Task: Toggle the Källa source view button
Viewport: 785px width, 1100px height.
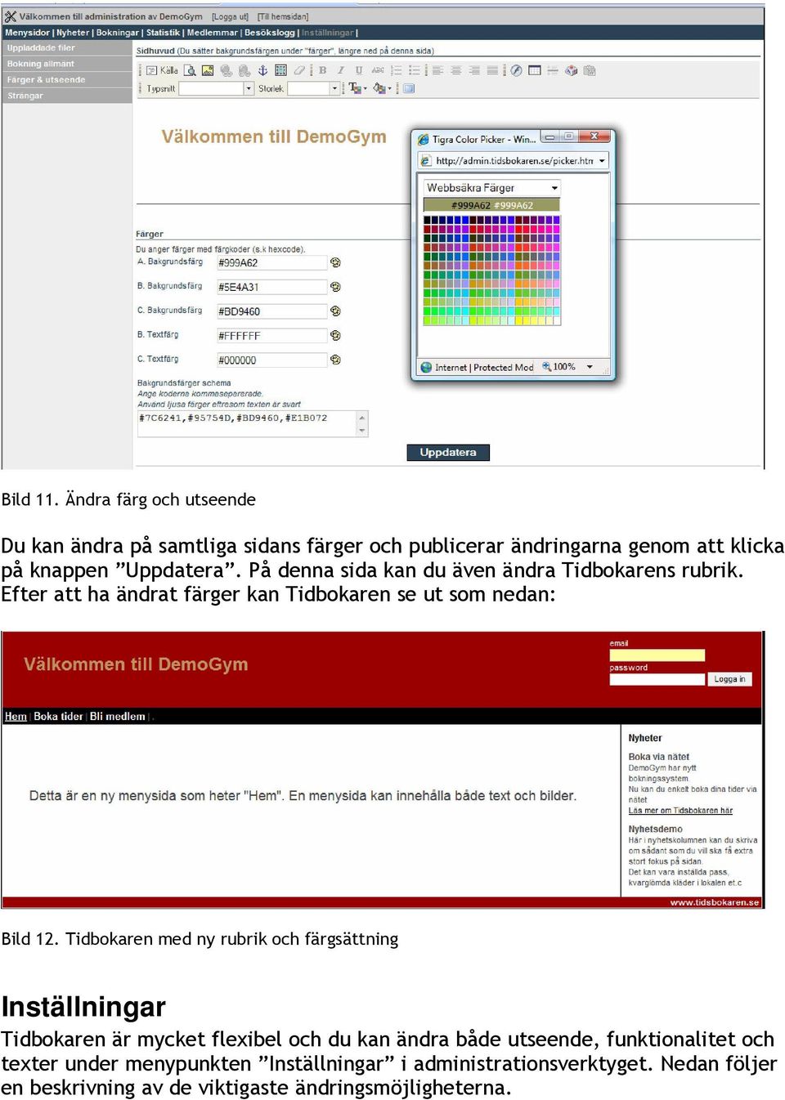Action: coord(161,71)
